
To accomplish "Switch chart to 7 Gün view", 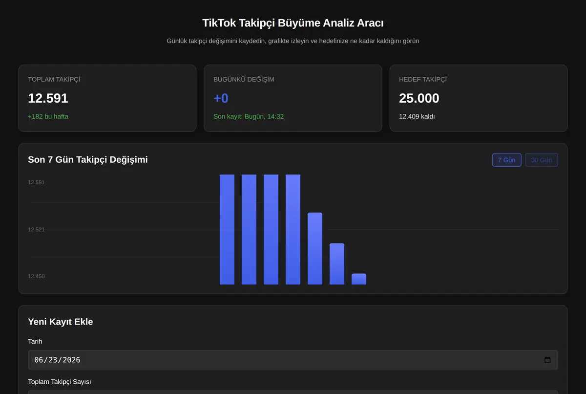I will click(506, 160).
